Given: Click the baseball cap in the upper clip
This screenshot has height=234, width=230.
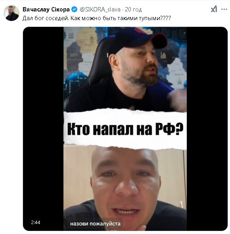Looking at the screenshot, I should coord(138,40).
